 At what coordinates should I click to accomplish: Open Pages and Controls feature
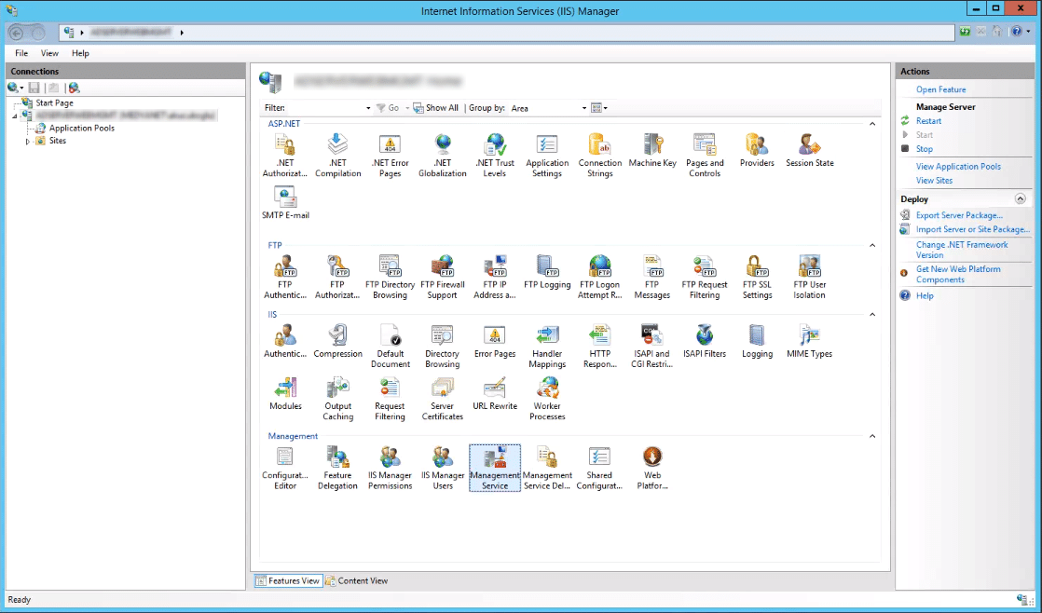[x=705, y=156]
